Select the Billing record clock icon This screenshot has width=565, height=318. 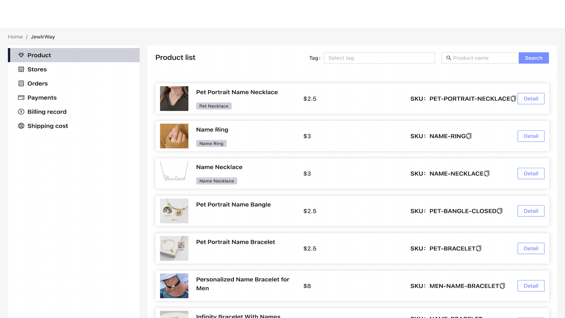[21, 111]
